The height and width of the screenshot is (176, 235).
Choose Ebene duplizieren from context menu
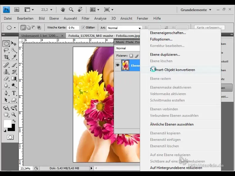point(181,55)
